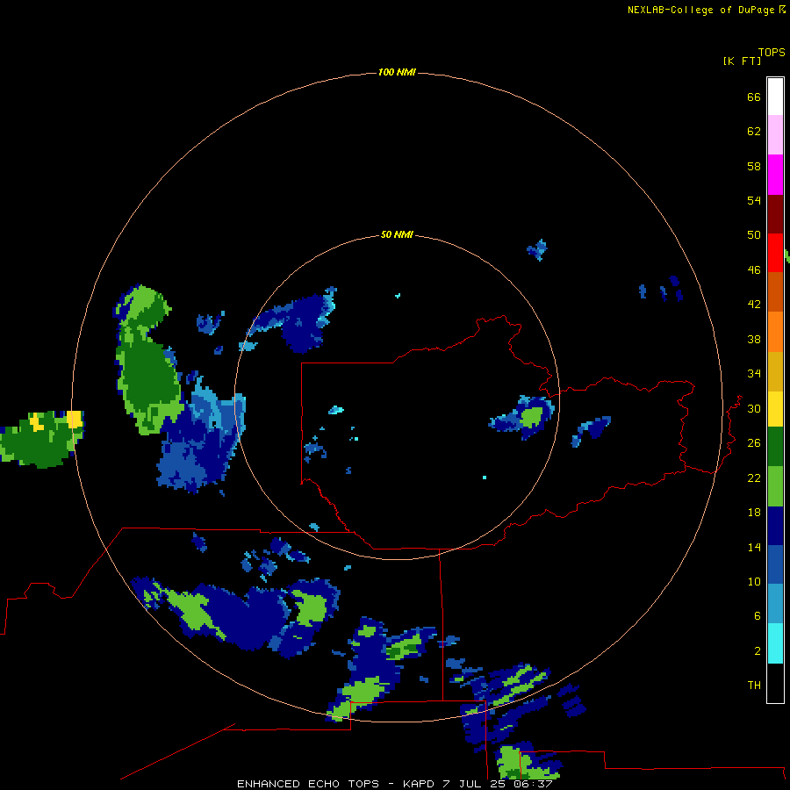The width and height of the screenshot is (790, 790).
Task: Click the "TH" threshold legend label
Action: [754, 686]
